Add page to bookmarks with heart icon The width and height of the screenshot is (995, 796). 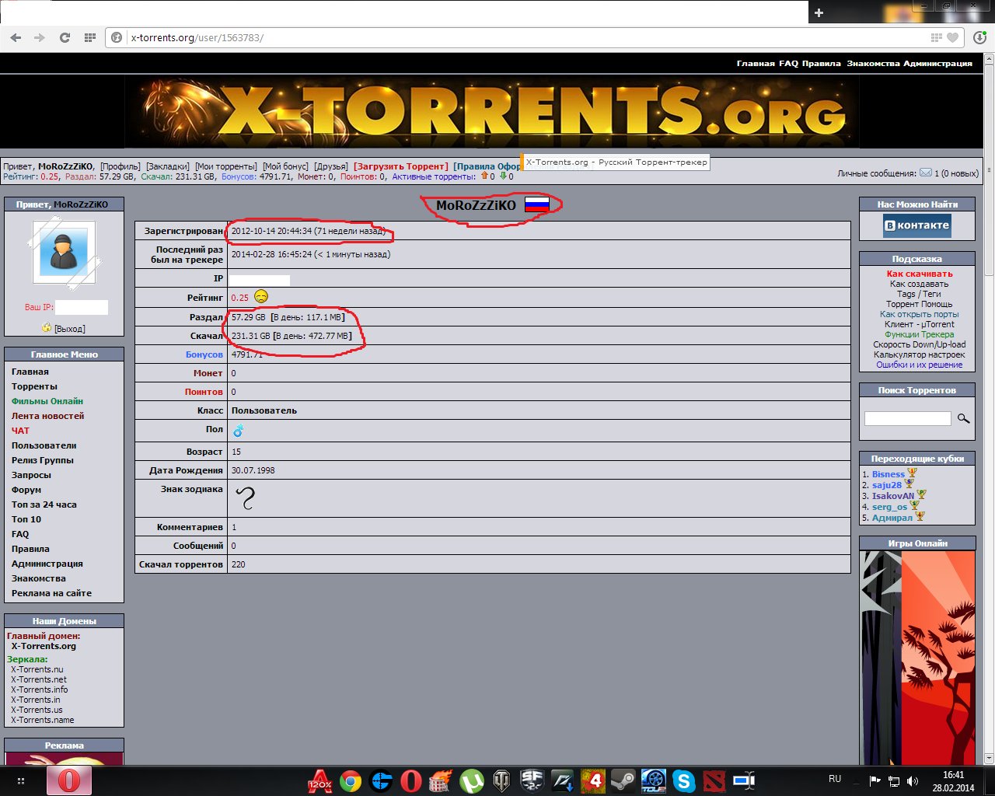[952, 37]
